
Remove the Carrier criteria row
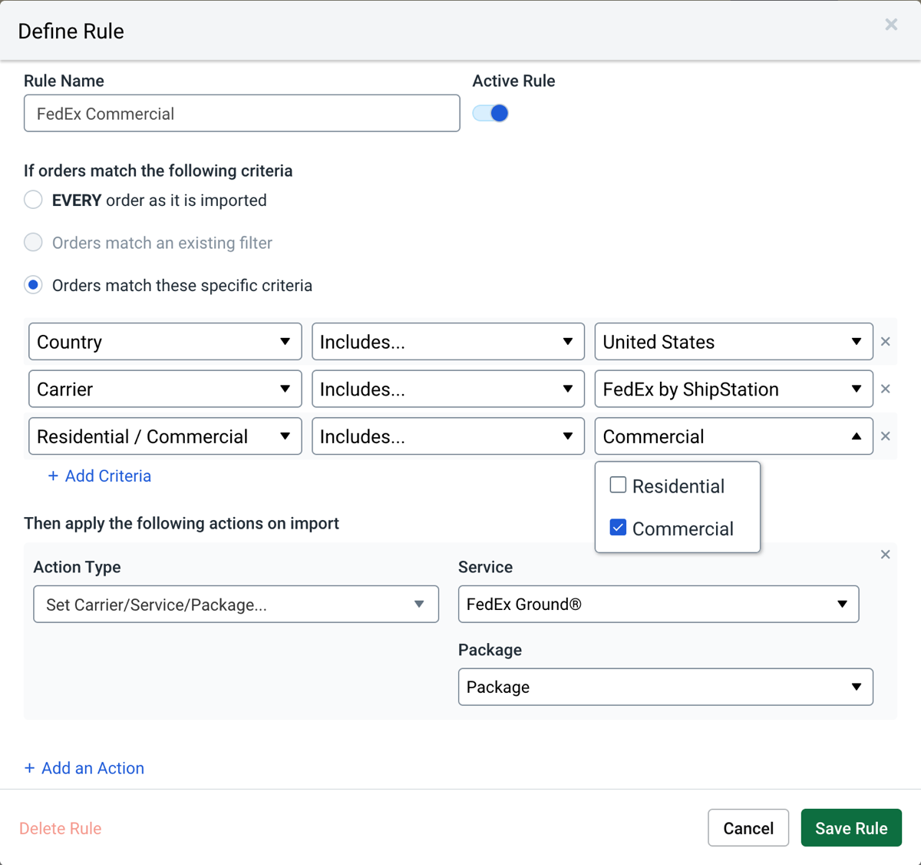tap(885, 389)
